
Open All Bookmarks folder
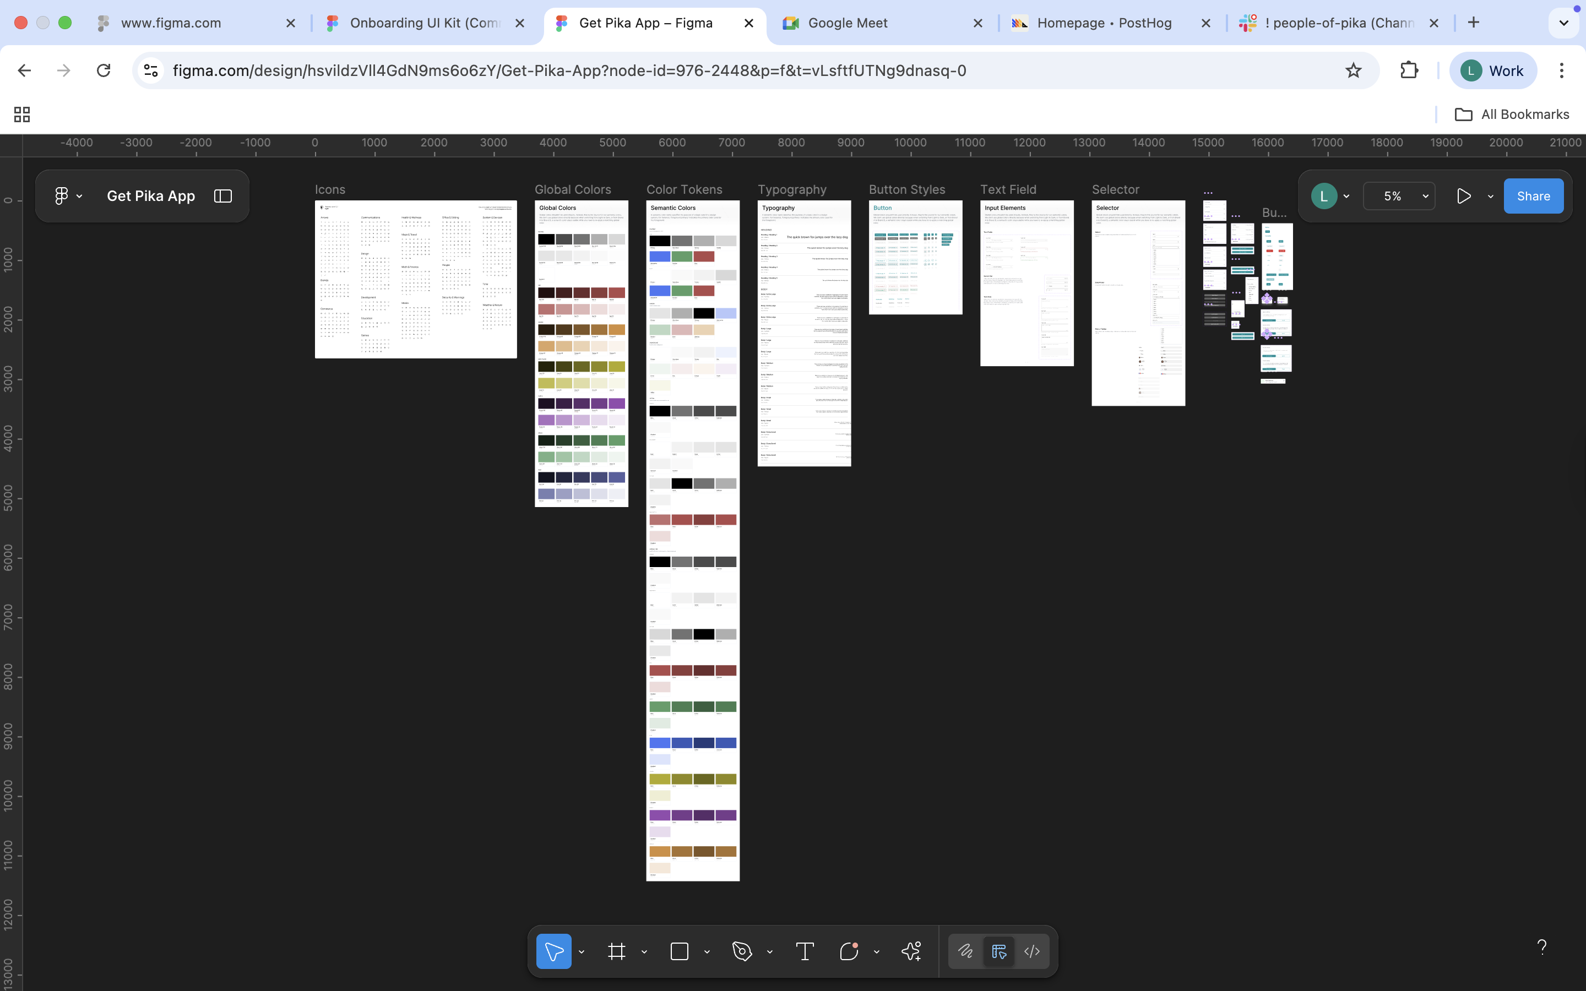tap(1511, 115)
